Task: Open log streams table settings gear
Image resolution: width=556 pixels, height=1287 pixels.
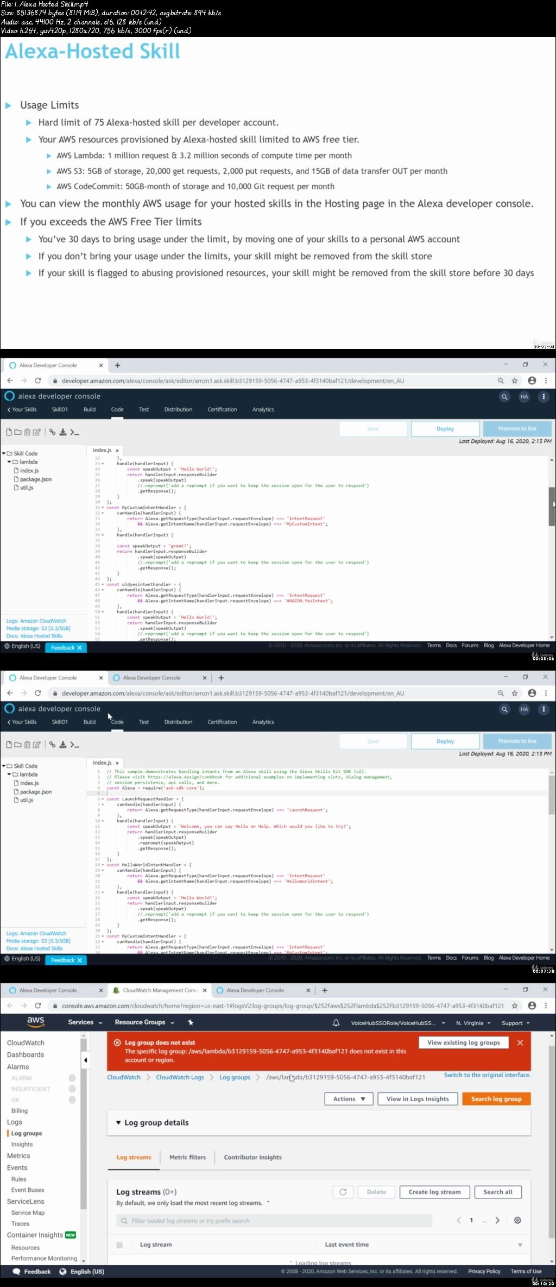Action: (x=517, y=1220)
